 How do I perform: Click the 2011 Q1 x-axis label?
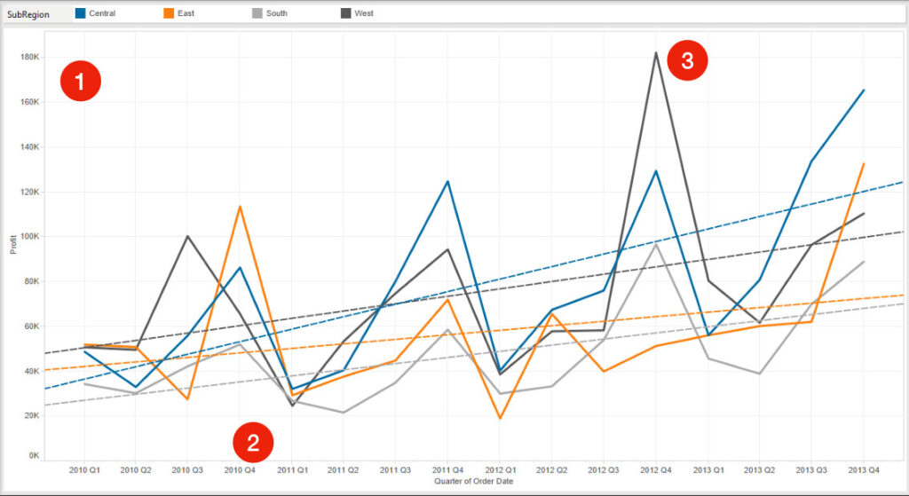click(x=292, y=469)
